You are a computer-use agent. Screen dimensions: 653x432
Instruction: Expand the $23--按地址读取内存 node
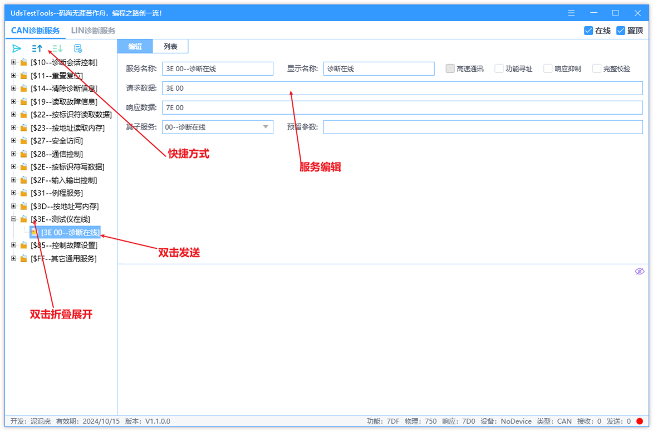[x=13, y=127]
